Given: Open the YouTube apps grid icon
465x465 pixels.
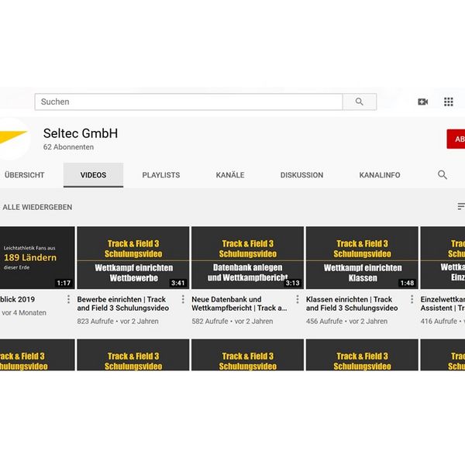Looking at the screenshot, I should point(449,102).
